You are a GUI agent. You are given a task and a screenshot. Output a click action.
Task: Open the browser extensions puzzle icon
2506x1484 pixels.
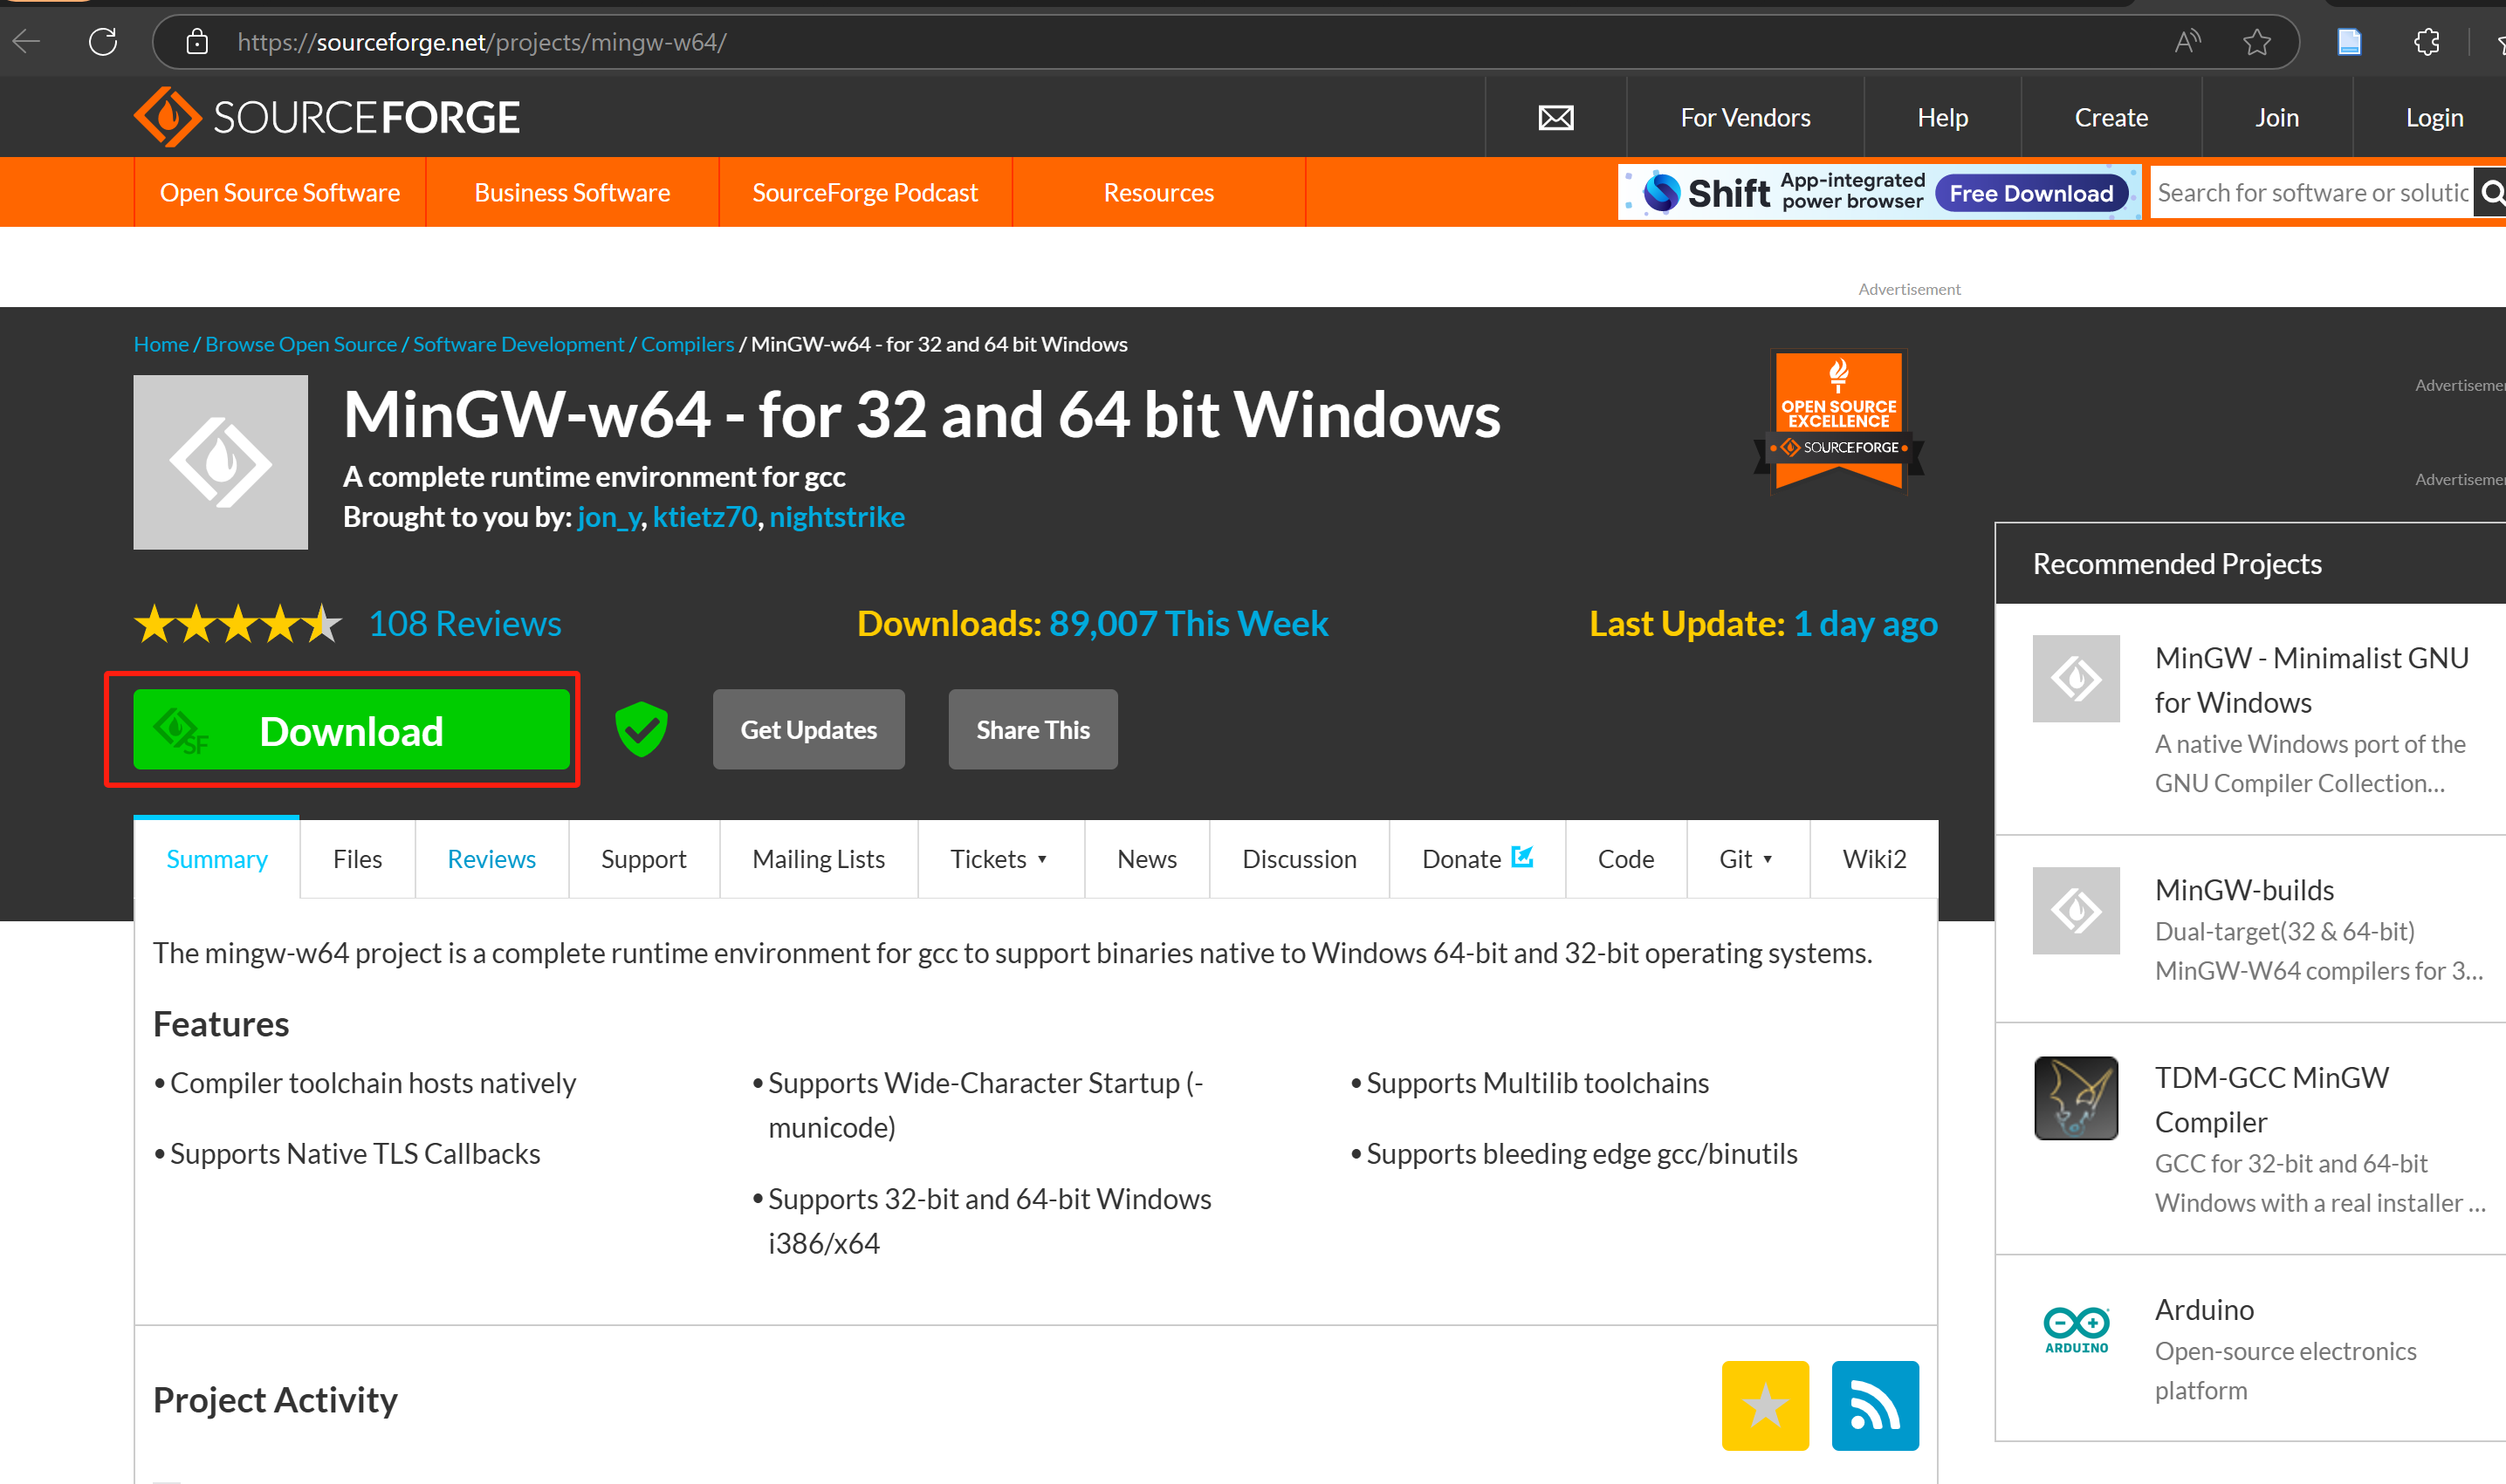point(2427,42)
